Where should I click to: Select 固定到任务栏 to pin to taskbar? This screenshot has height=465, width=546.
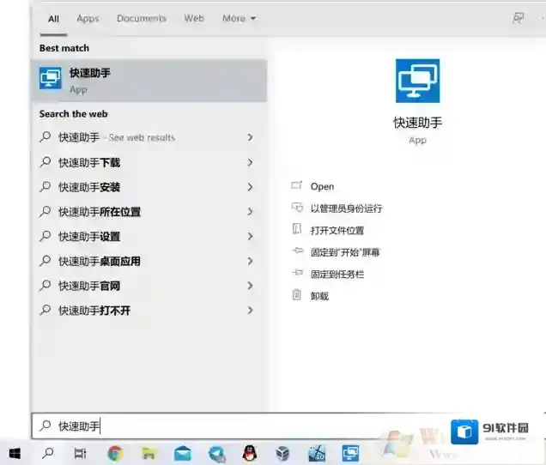coord(337,275)
